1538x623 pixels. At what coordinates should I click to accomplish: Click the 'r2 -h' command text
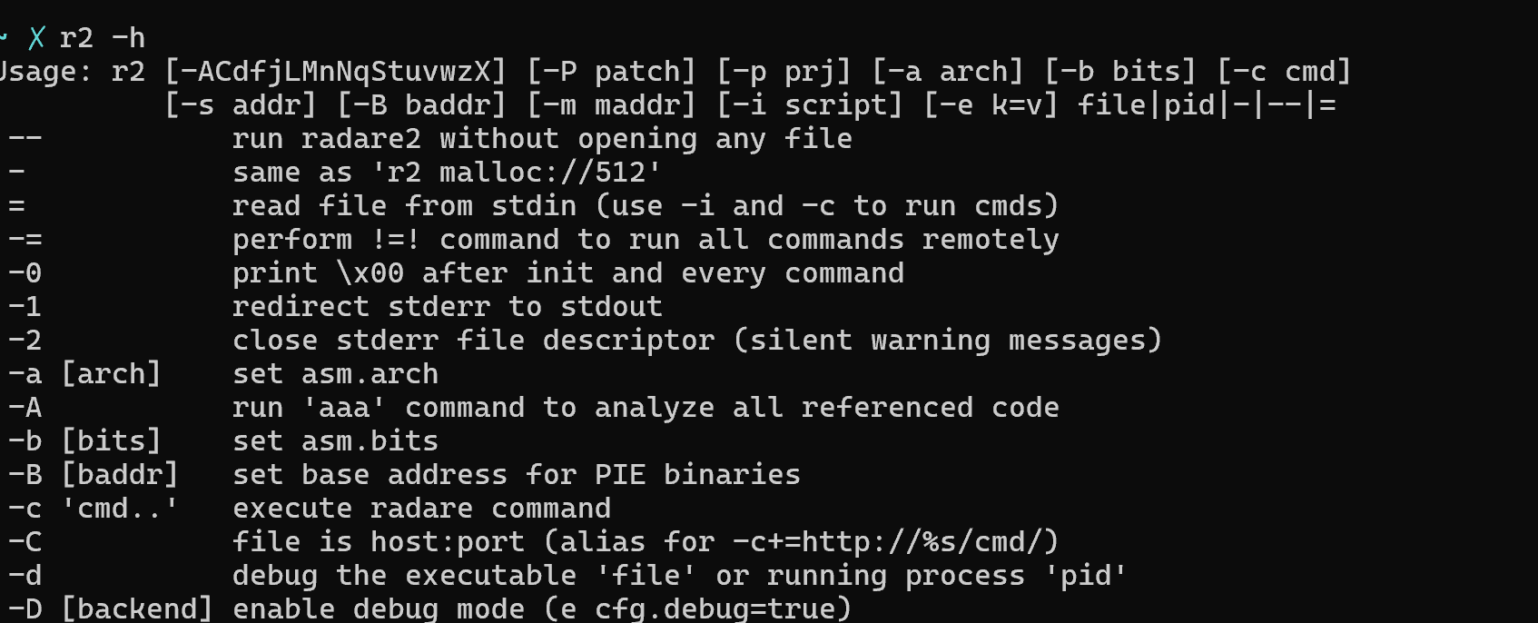(102, 38)
